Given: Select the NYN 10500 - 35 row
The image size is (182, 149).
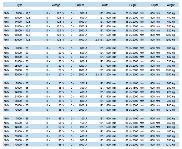Looking at the screenshot, I should [91, 88].
